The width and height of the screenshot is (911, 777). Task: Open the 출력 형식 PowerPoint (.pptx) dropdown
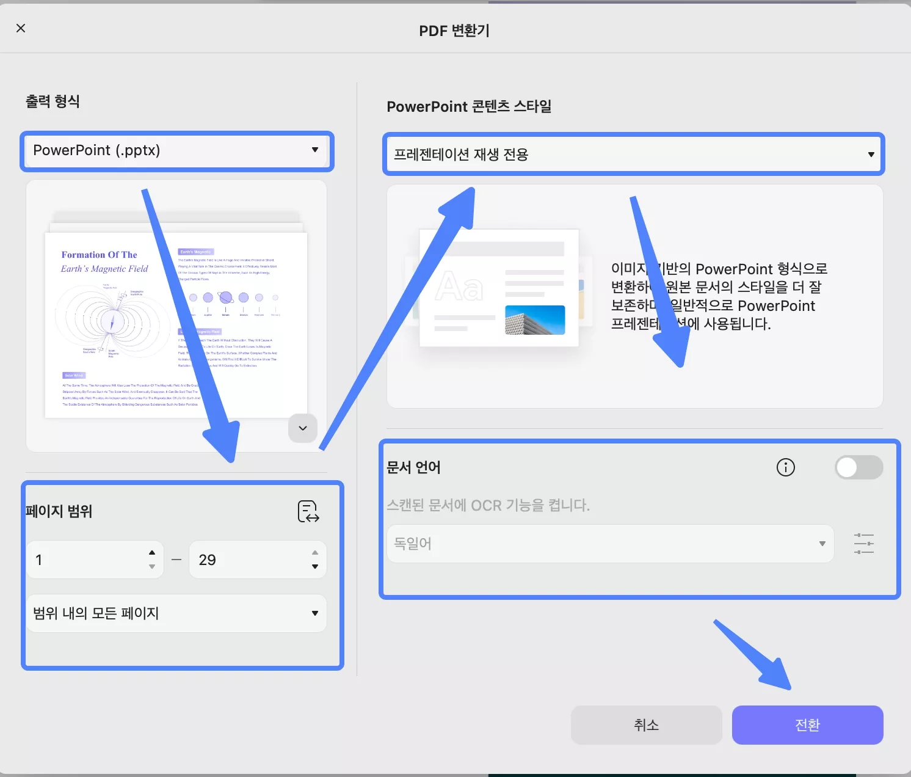[x=176, y=150]
